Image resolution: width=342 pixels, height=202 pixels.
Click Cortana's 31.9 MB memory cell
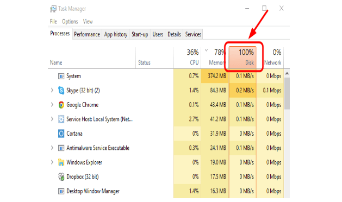(x=215, y=134)
